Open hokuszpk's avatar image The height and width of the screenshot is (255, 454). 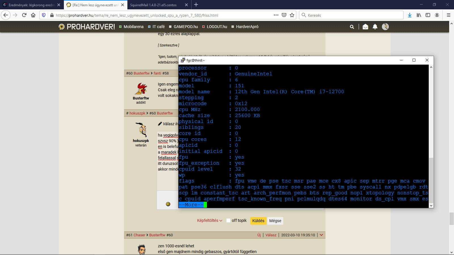[x=141, y=130]
